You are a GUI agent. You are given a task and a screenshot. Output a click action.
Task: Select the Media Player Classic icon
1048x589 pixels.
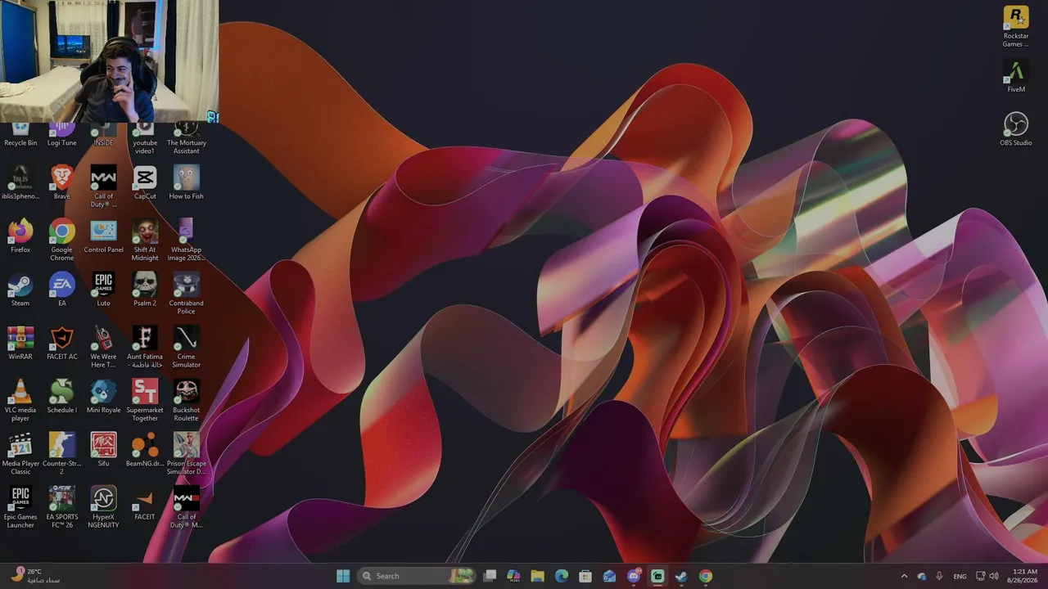click(20, 453)
